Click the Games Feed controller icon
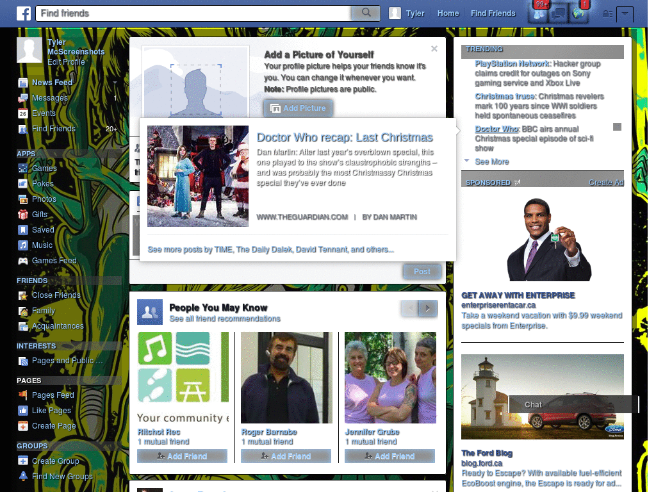 pos(23,261)
